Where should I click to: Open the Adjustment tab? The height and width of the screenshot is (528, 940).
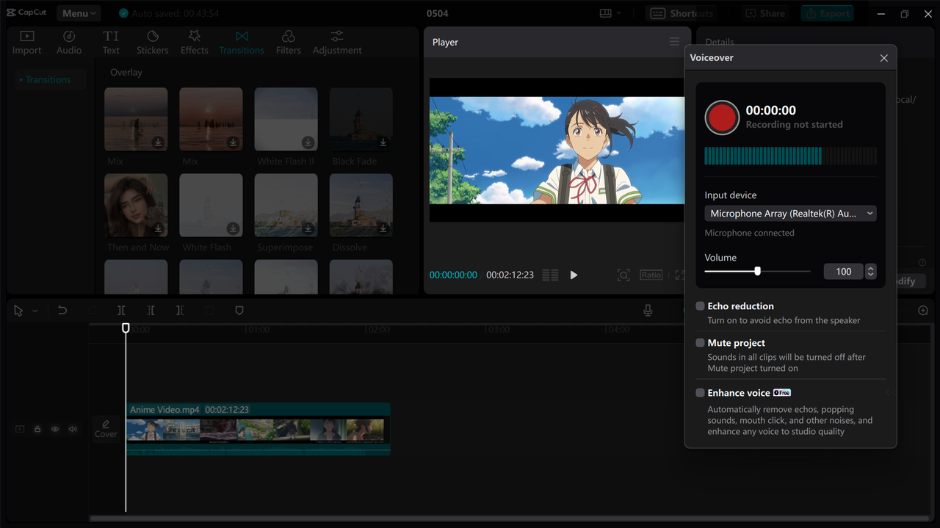pos(337,43)
